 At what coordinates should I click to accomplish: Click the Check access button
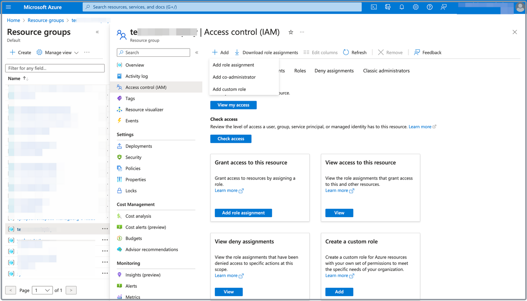(x=231, y=139)
